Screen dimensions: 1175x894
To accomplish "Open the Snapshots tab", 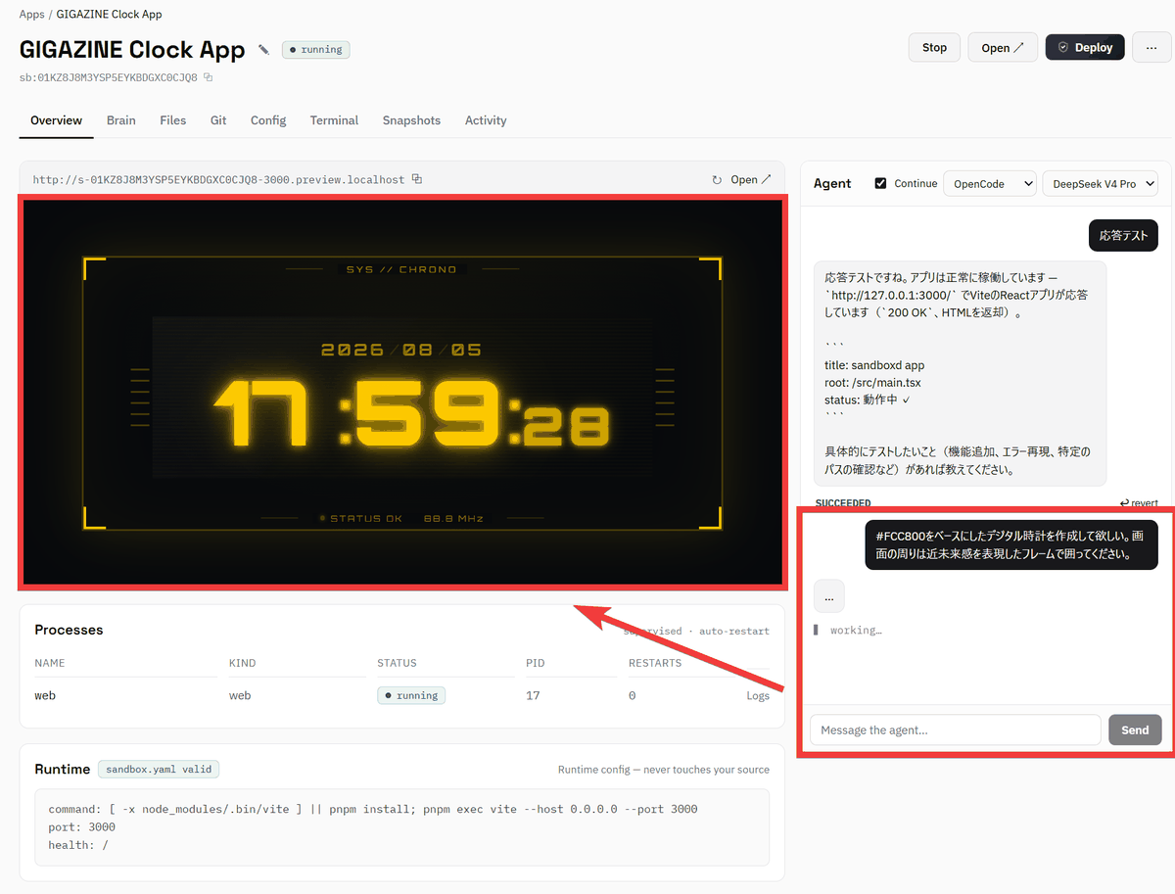I will pos(411,120).
